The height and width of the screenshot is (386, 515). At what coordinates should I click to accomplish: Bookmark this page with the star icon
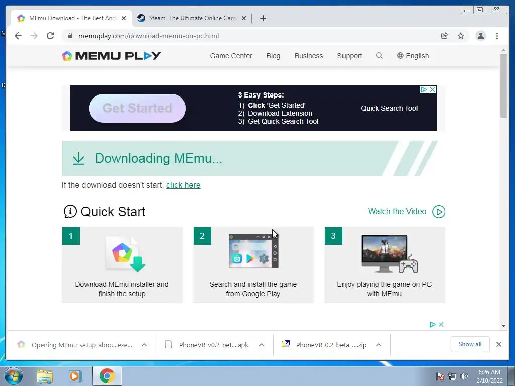tap(461, 36)
